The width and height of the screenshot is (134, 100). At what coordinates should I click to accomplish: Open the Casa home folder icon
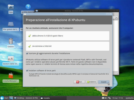click(11, 7)
